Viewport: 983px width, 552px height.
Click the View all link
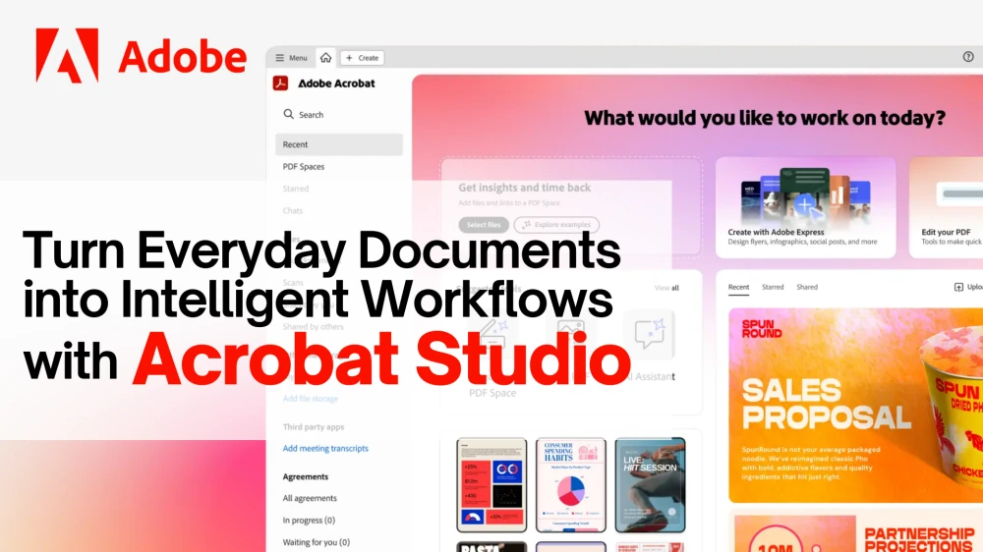pos(666,288)
